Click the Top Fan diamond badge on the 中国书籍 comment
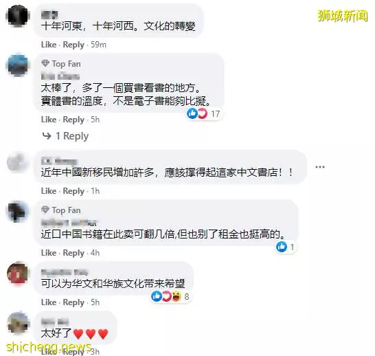This screenshot has height=356, width=375. 45,210
